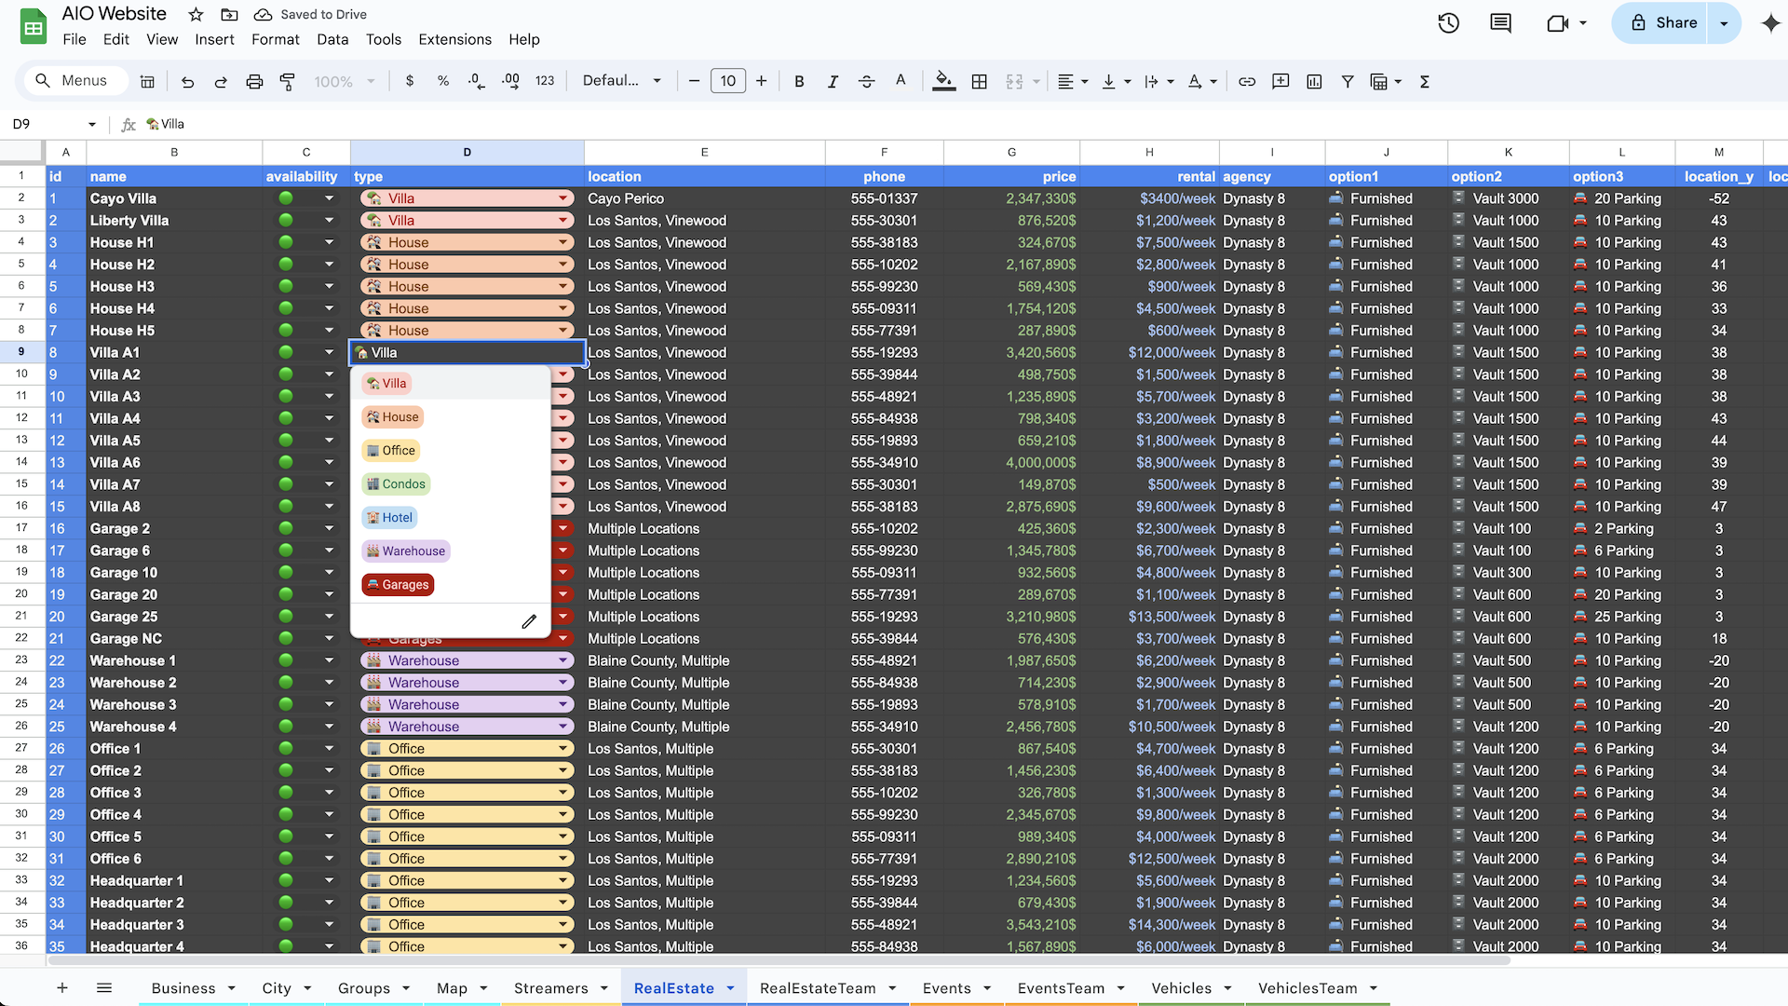
Task: Open horizontal align dropdown
Action: (x=1073, y=82)
